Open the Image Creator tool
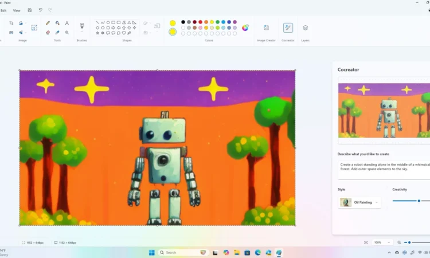This screenshot has height=258, width=430. click(x=266, y=28)
